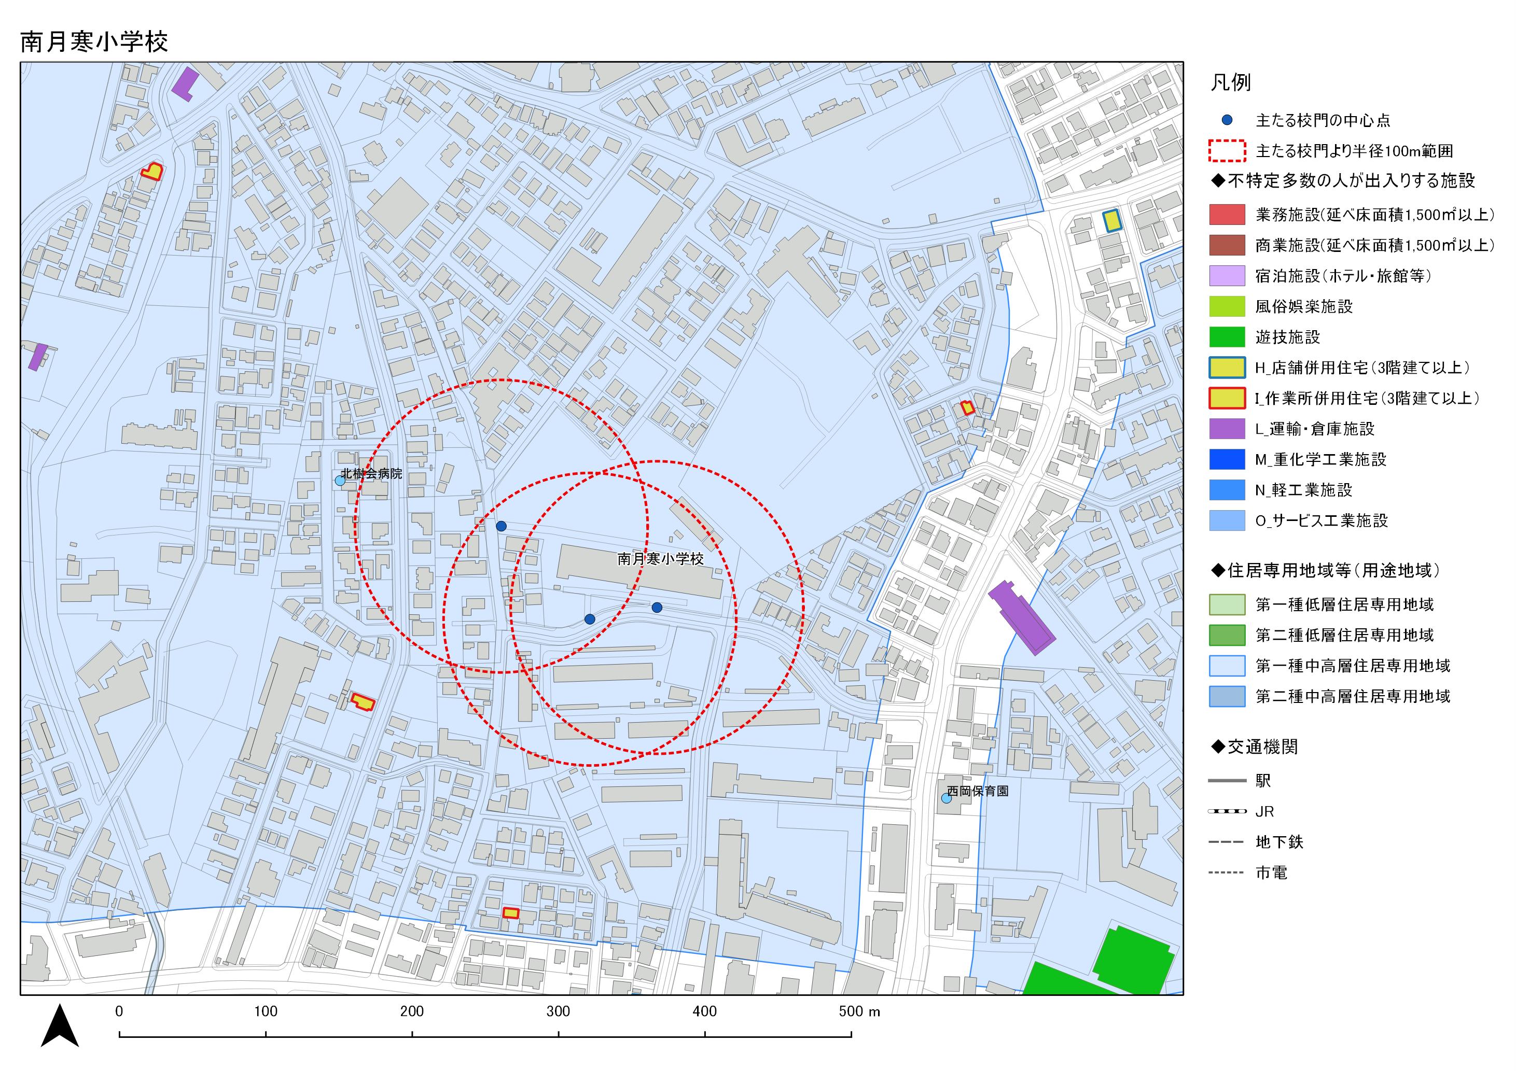
Task: Click the M_重化学工業施設 blue legend swatch
Action: tap(1227, 459)
